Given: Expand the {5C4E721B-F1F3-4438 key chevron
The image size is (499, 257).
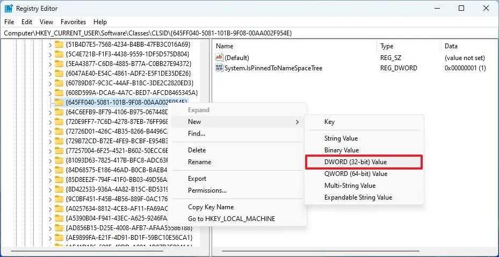Looking at the screenshot, I should coord(50,54).
